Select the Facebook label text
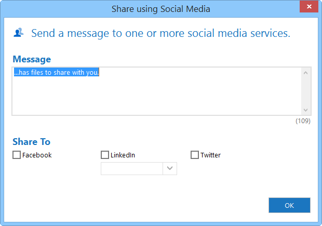 pyautogui.click(x=37, y=155)
